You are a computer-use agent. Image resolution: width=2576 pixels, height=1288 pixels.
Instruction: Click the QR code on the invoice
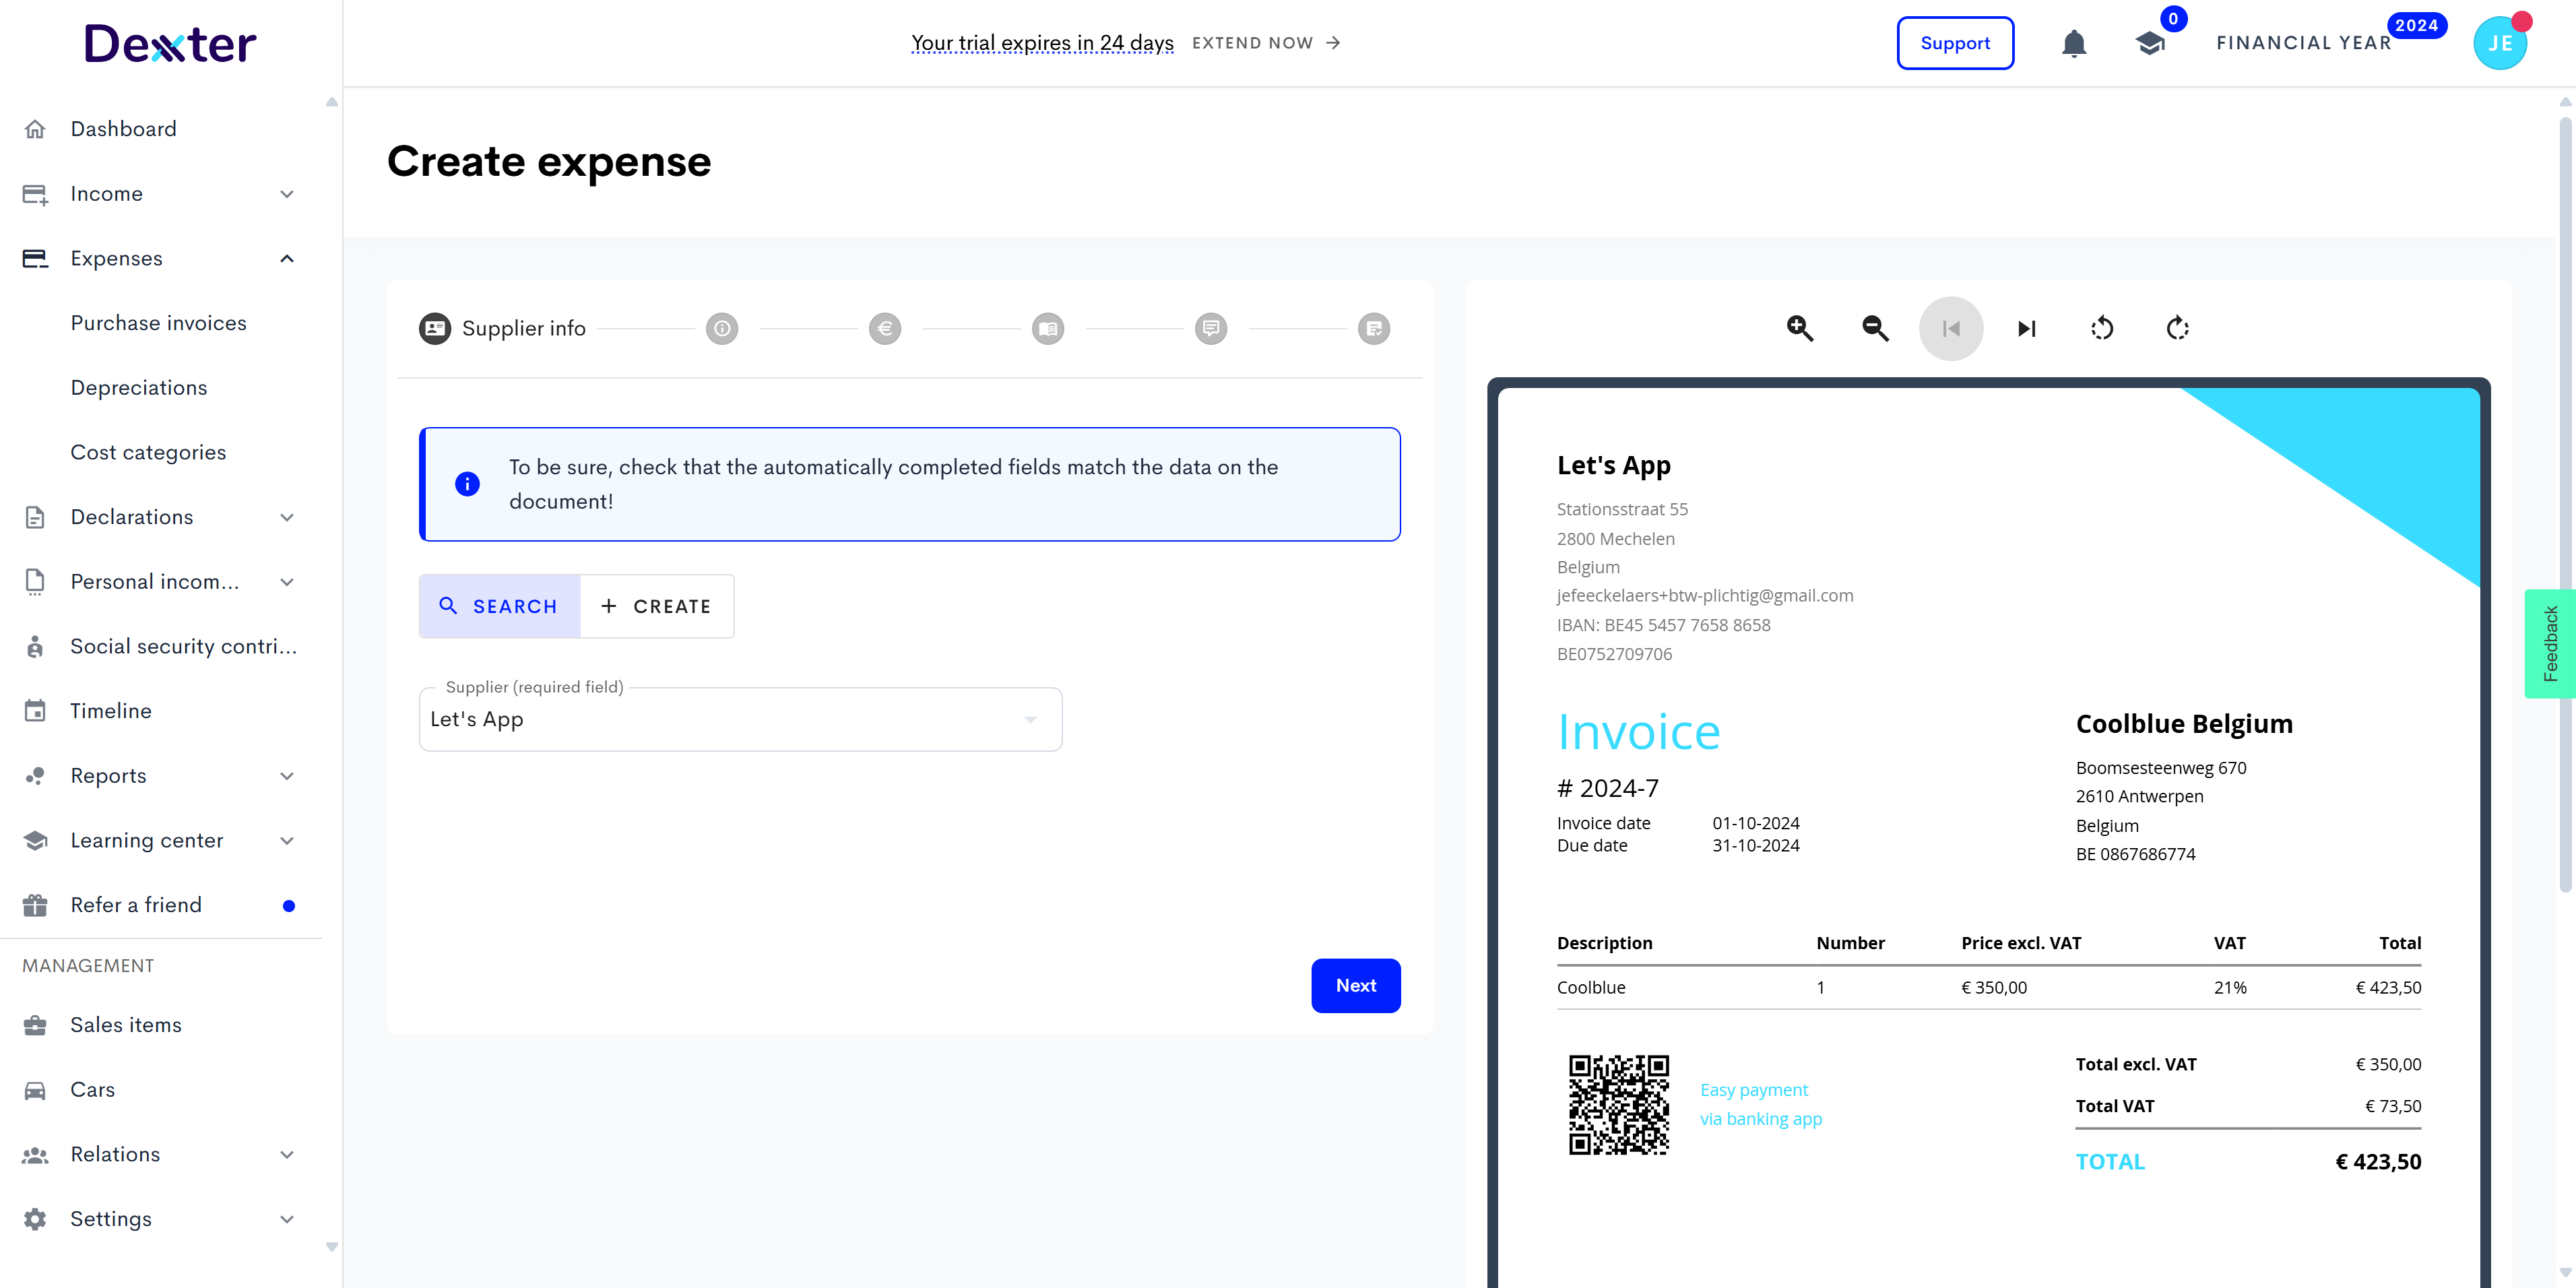[x=1619, y=1104]
